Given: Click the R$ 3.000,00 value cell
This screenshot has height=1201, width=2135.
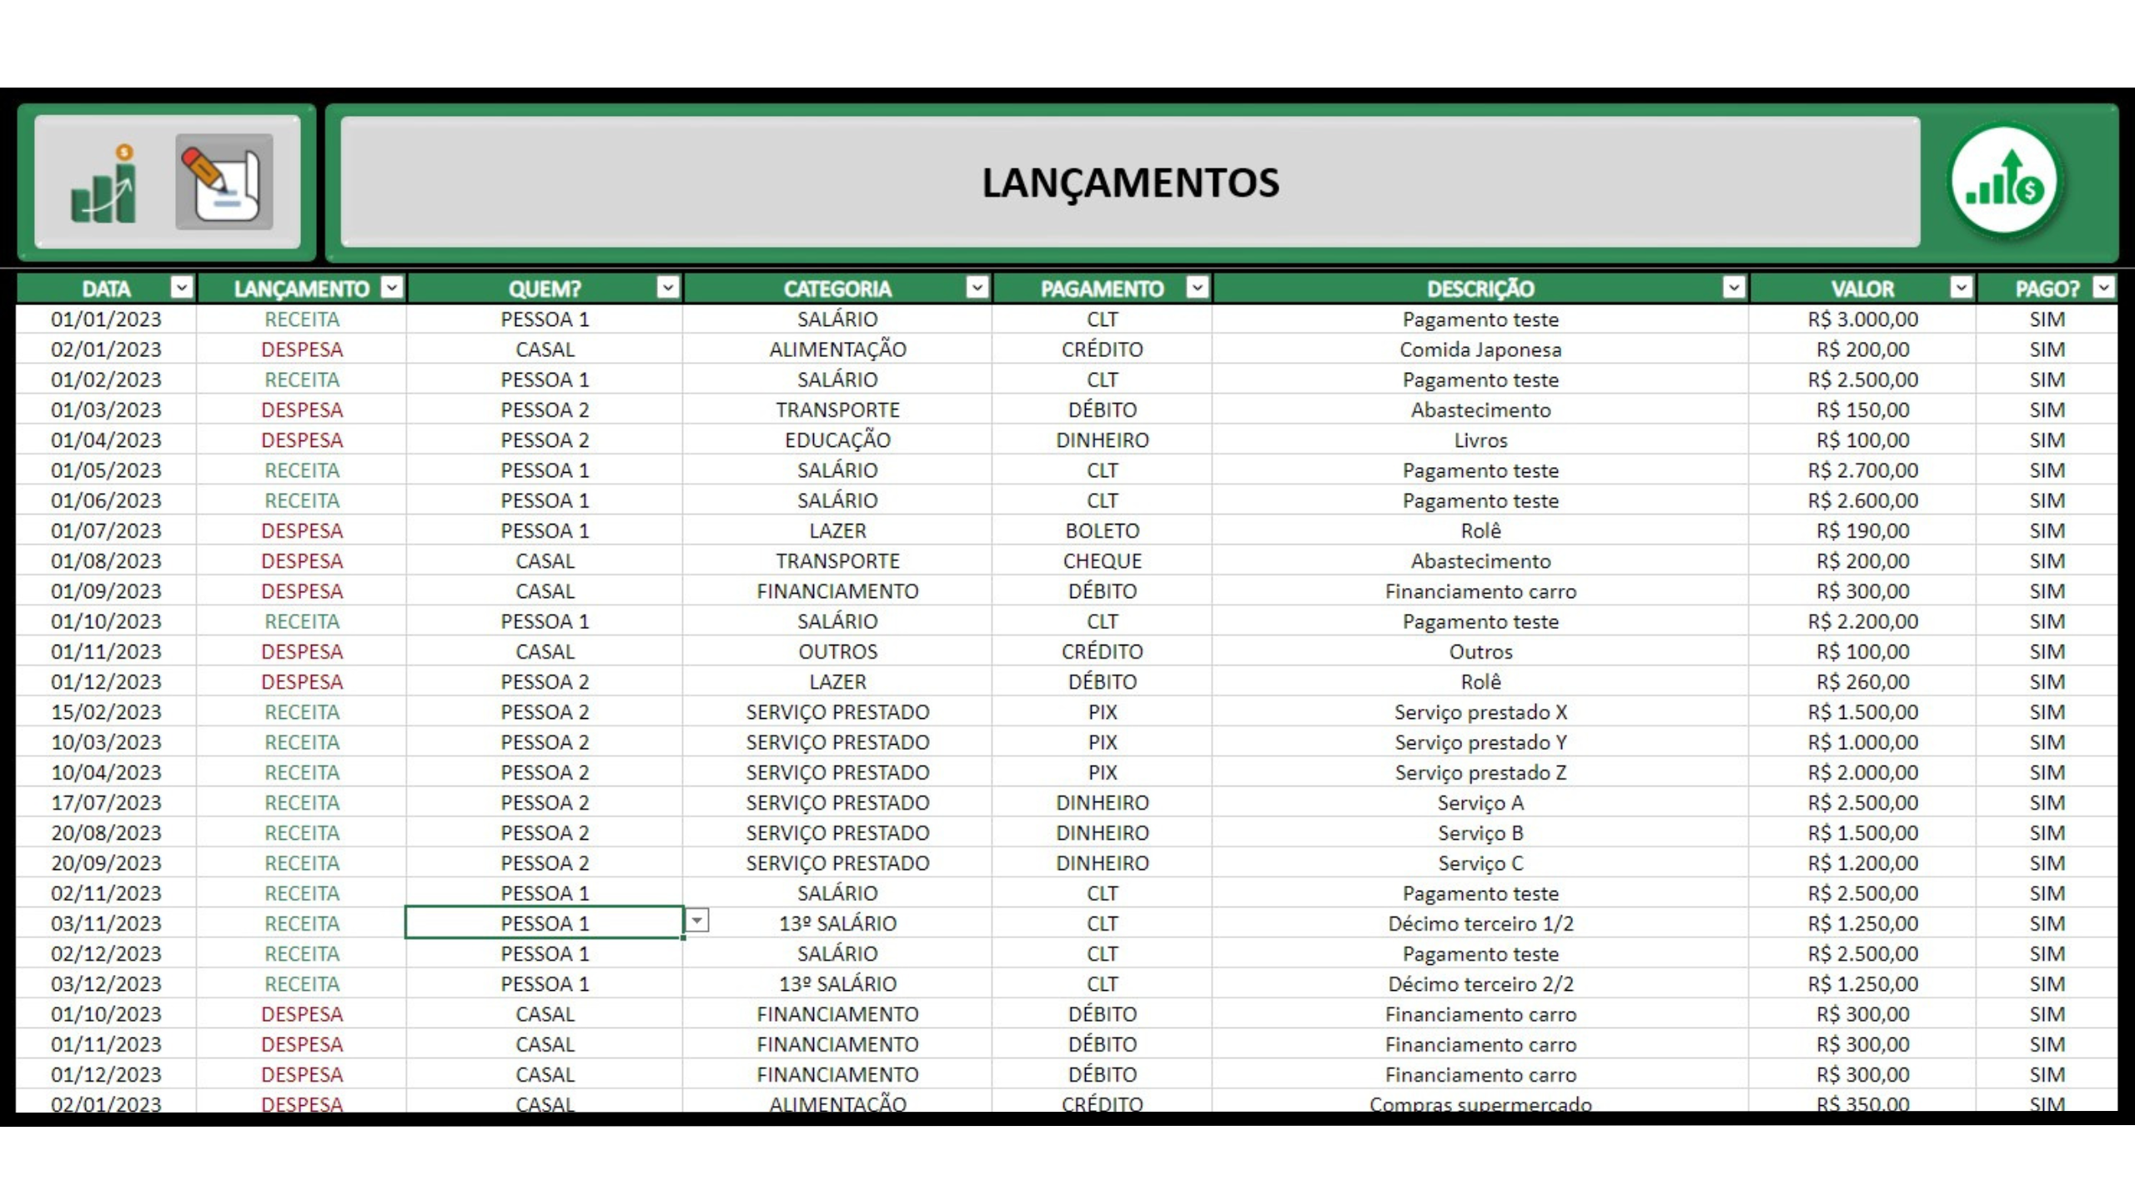Looking at the screenshot, I should (x=1862, y=319).
